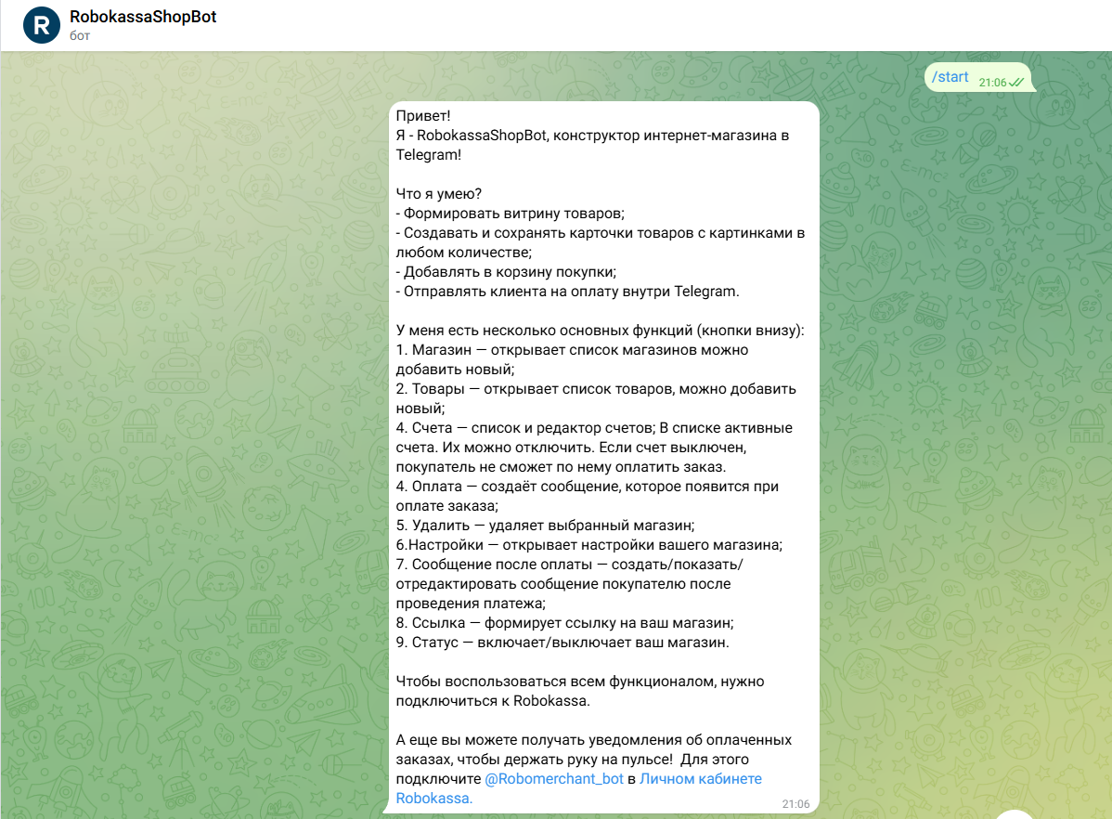1112x819 pixels.
Task: Click the '8. Ссылка' list entry
Action: tap(564, 623)
